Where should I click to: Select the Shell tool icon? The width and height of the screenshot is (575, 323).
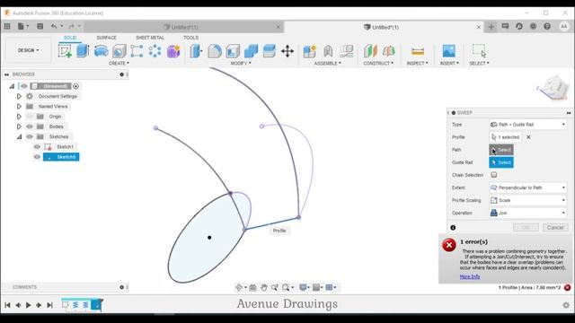(233, 51)
